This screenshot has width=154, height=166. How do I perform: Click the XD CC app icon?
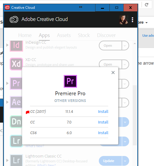16,64
